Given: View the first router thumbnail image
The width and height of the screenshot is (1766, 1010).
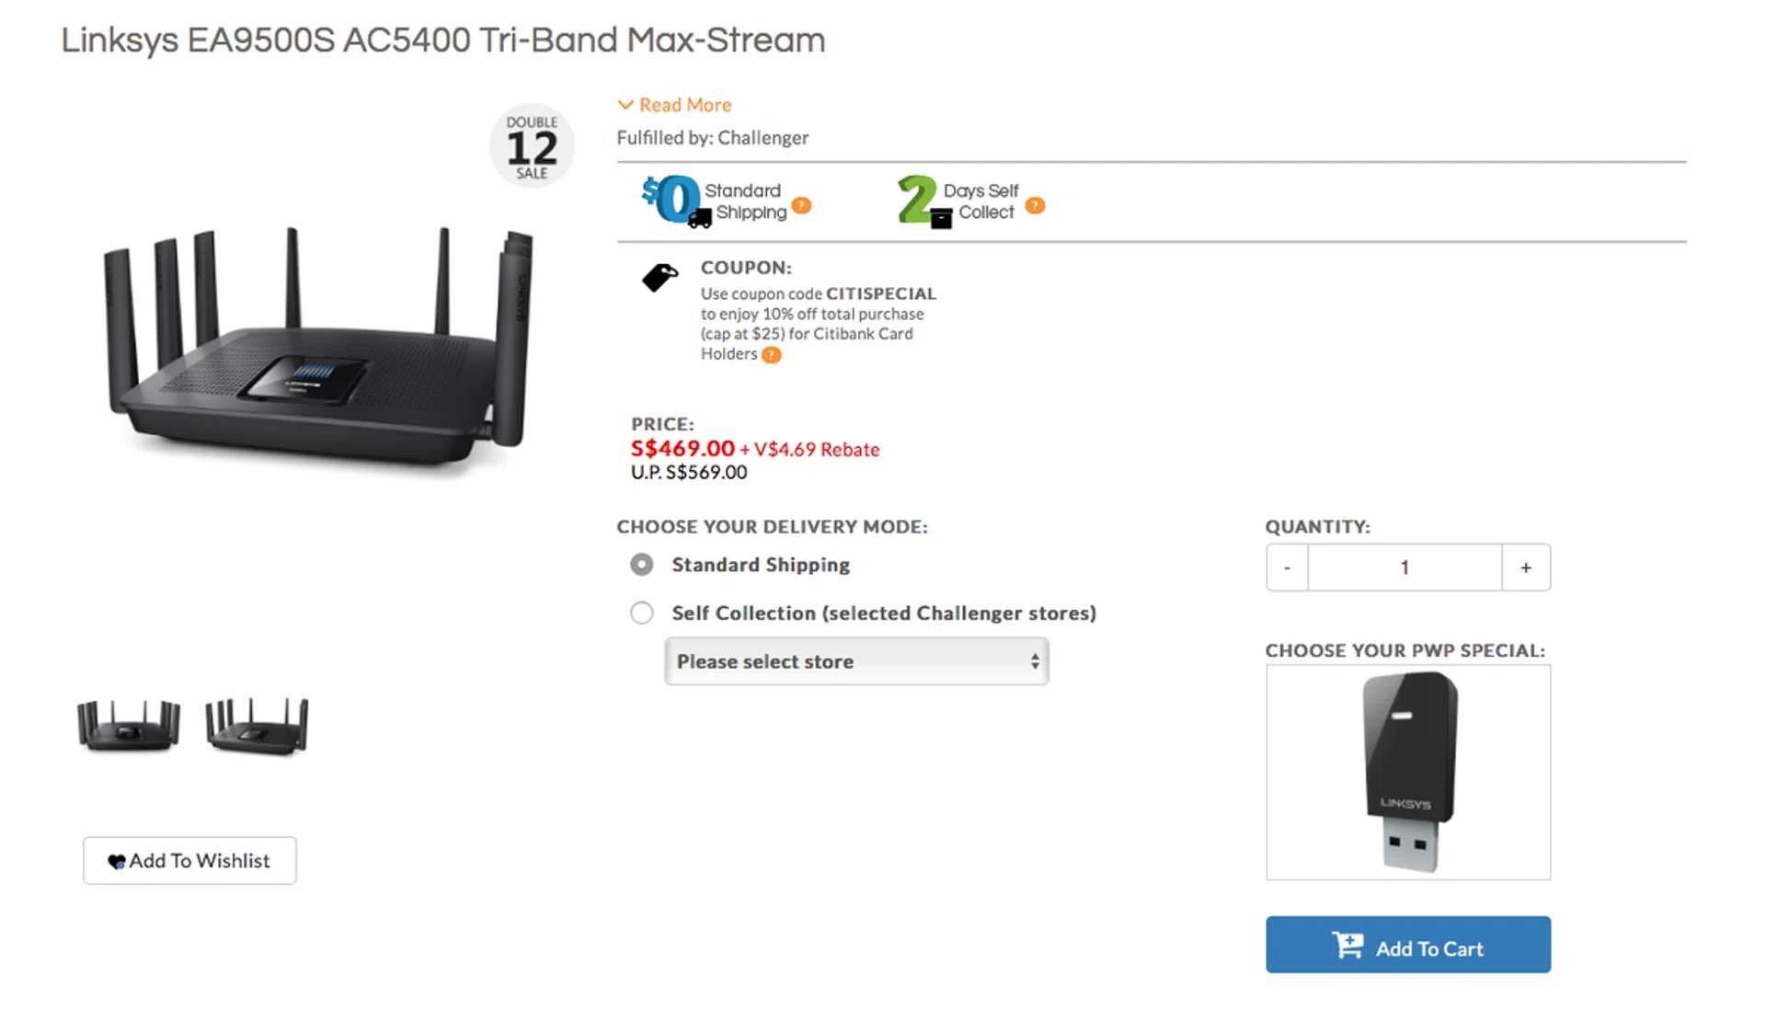Looking at the screenshot, I should [x=129, y=726].
